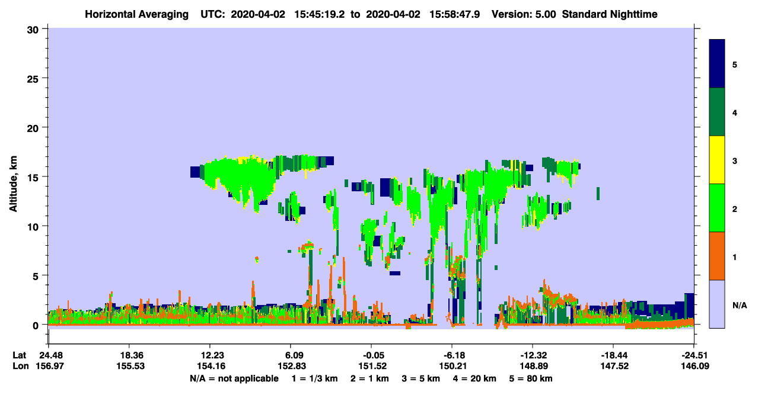Screen dimensions: 771x395
Task: Click latitude value -24.51
Action: pos(694,355)
